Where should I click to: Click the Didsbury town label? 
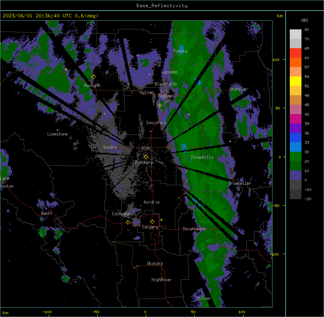pos(144,162)
